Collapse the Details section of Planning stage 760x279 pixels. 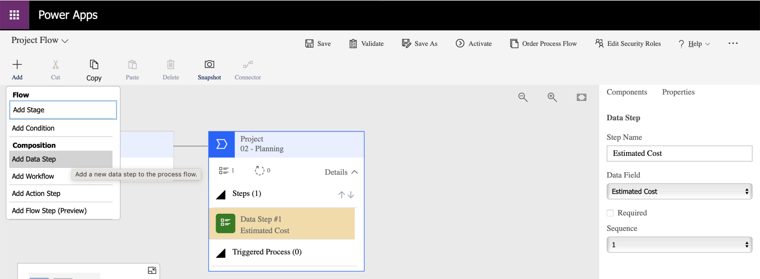[354, 172]
